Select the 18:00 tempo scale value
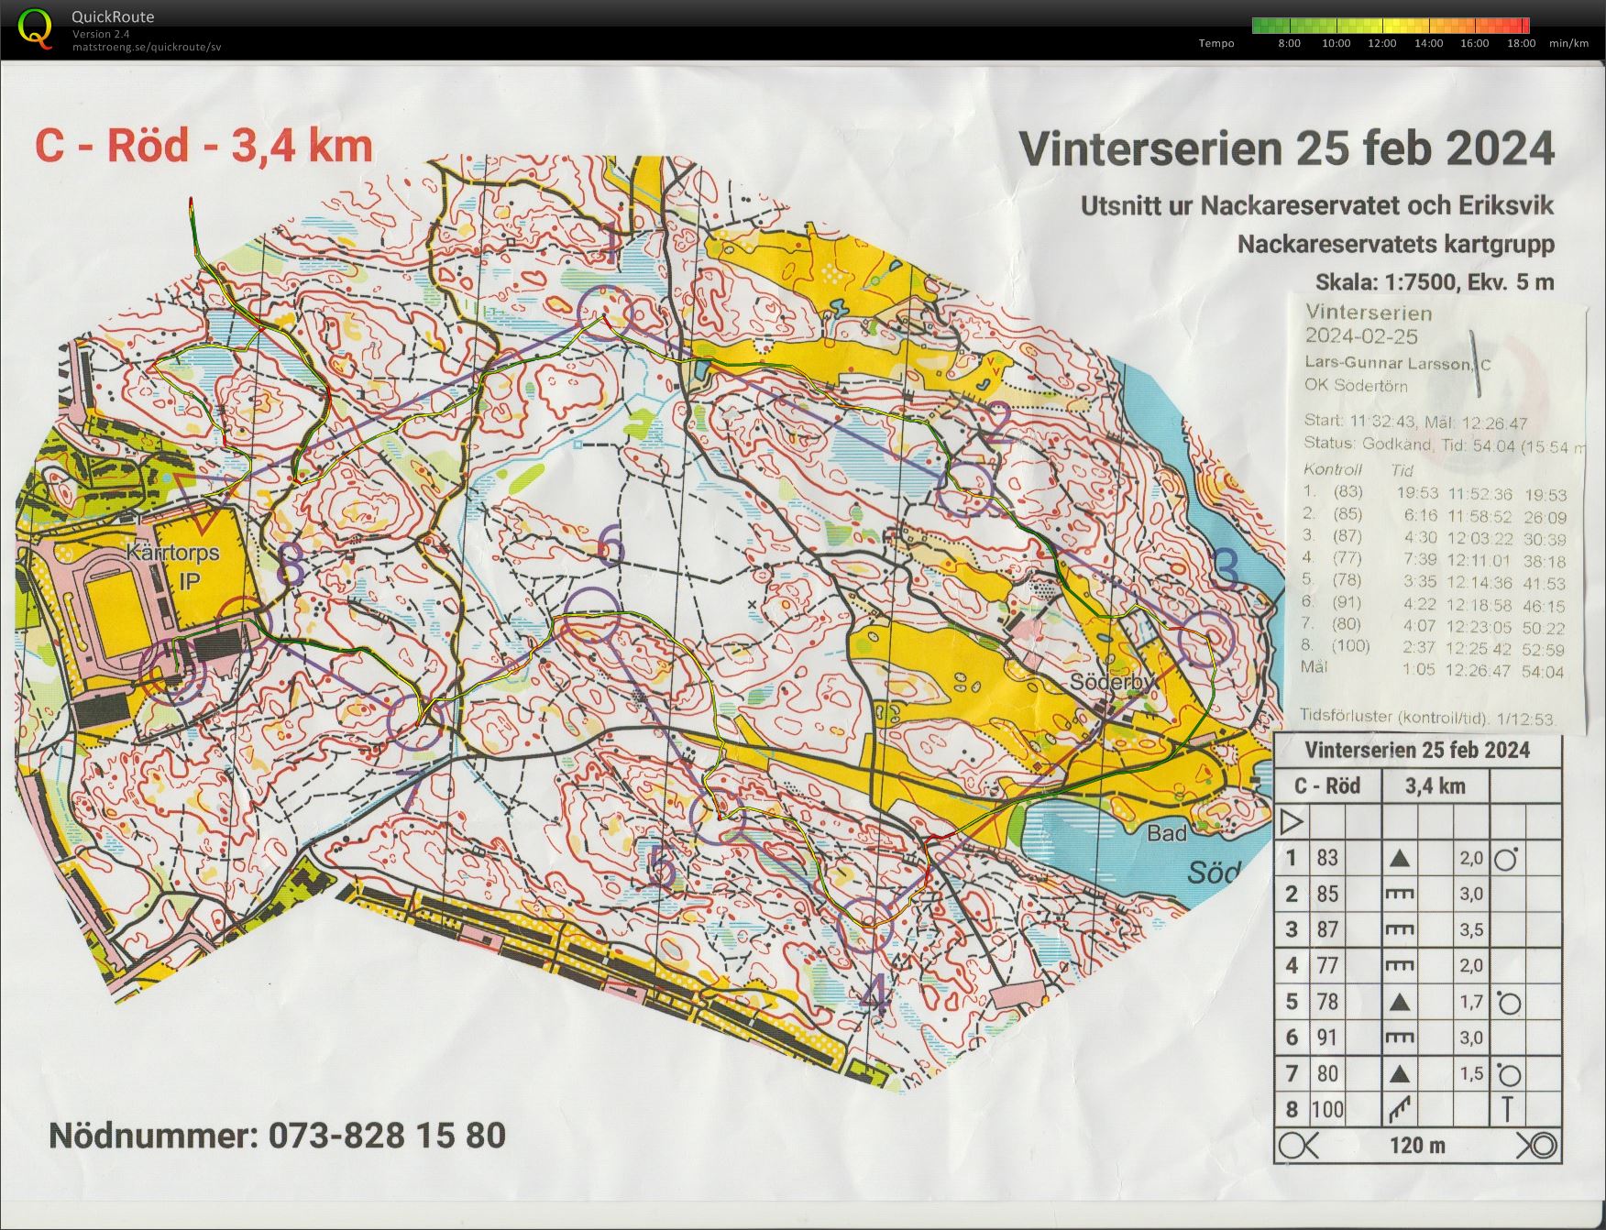Image resolution: width=1606 pixels, height=1230 pixels. tap(1520, 43)
